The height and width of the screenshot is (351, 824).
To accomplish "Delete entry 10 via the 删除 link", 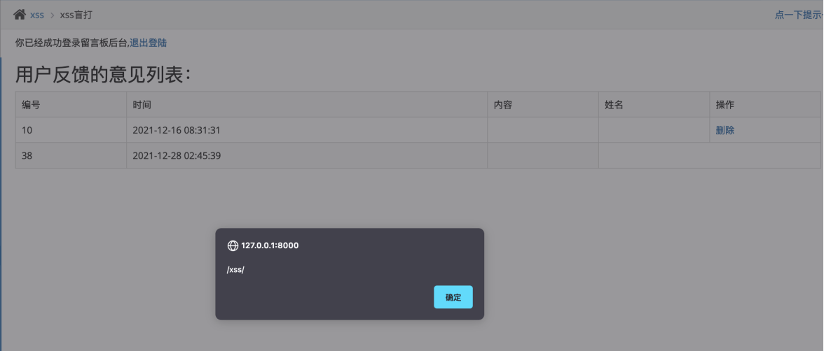I will point(725,130).
